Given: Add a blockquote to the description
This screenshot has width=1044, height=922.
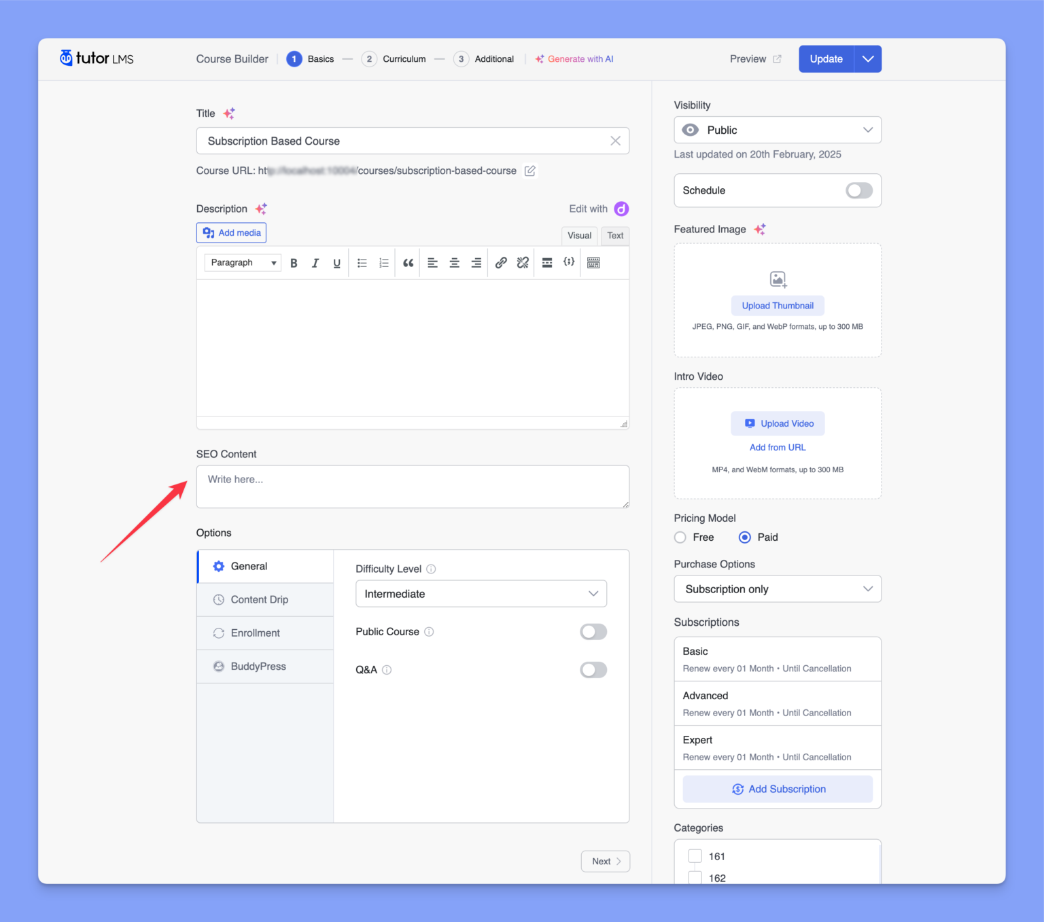Looking at the screenshot, I should [408, 262].
